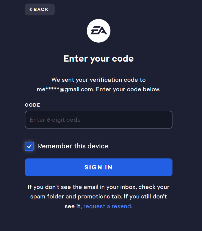Click the checkmark inside the blue checkbox
This screenshot has height=231, width=202.
[29, 146]
